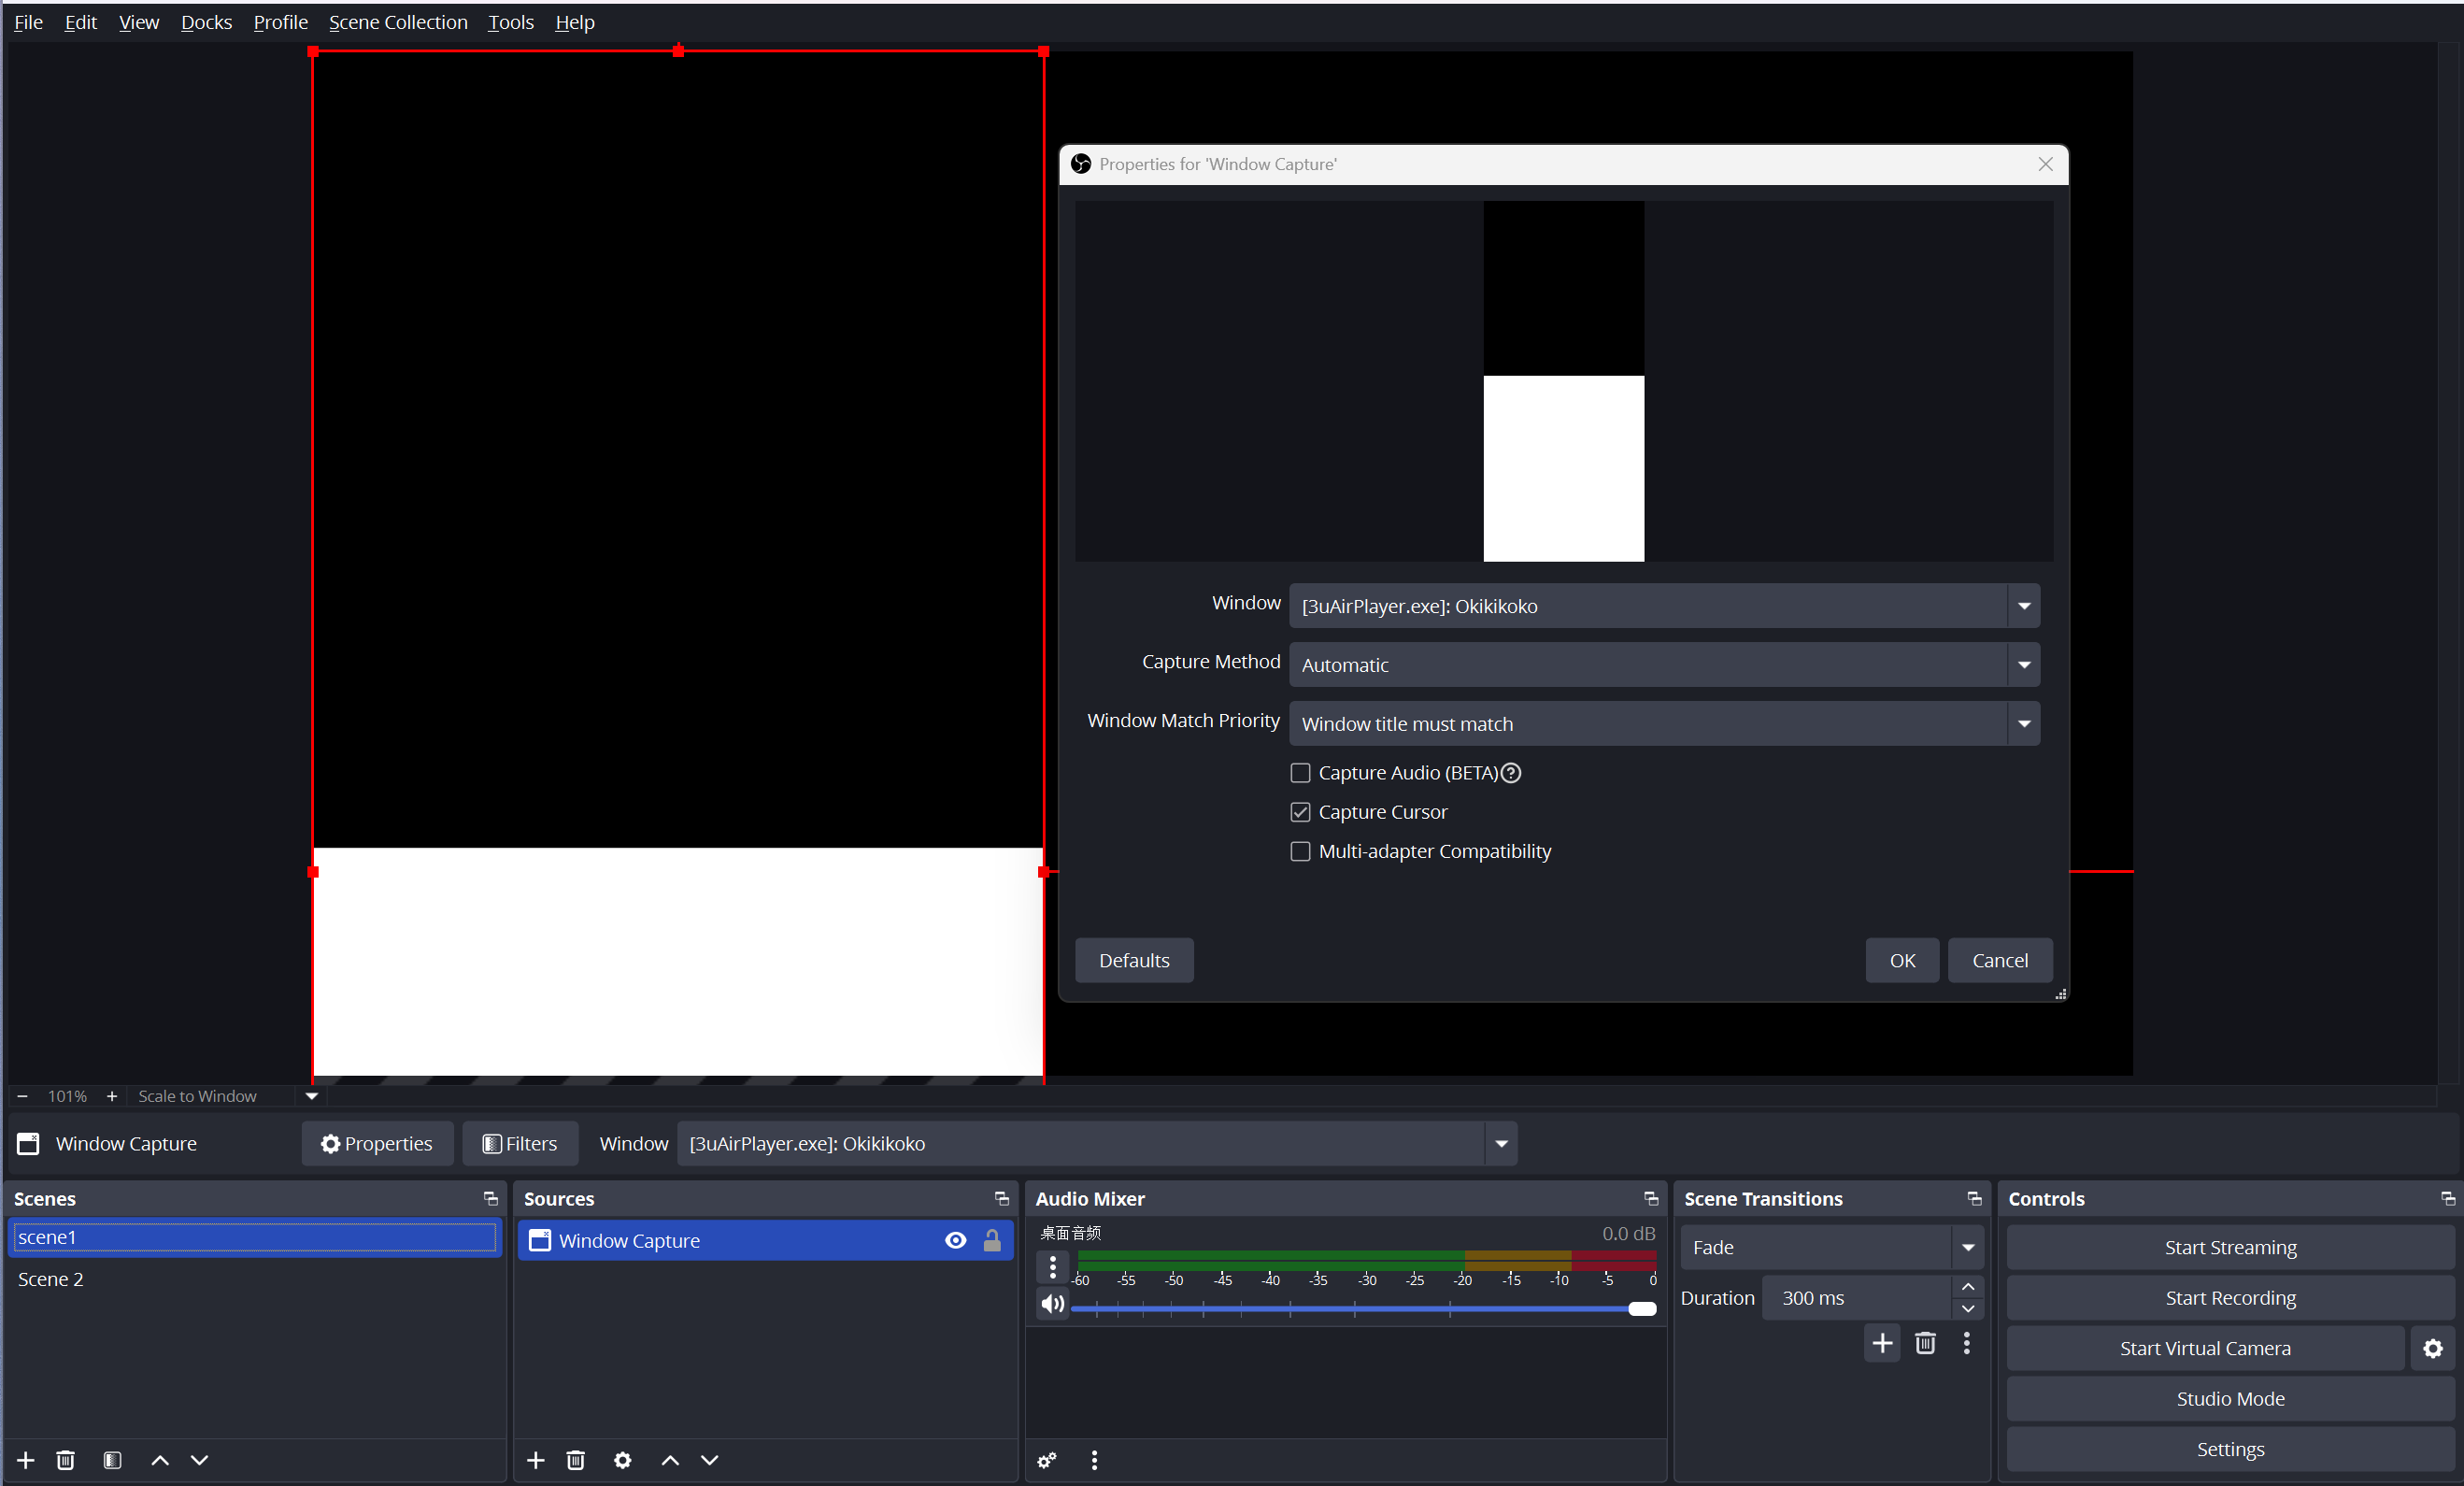Disable the Capture Cursor option
Image resolution: width=2464 pixels, height=1486 pixels.
click(1300, 811)
